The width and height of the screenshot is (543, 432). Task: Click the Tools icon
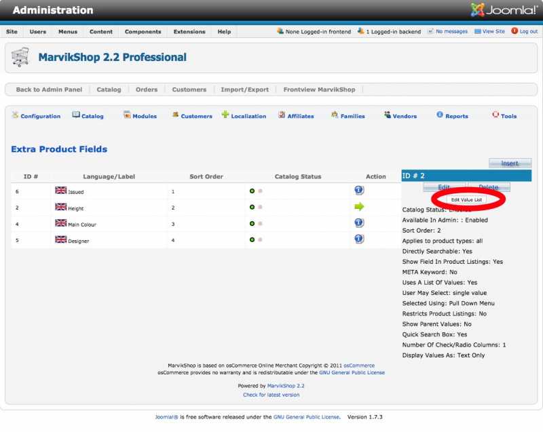(495, 115)
